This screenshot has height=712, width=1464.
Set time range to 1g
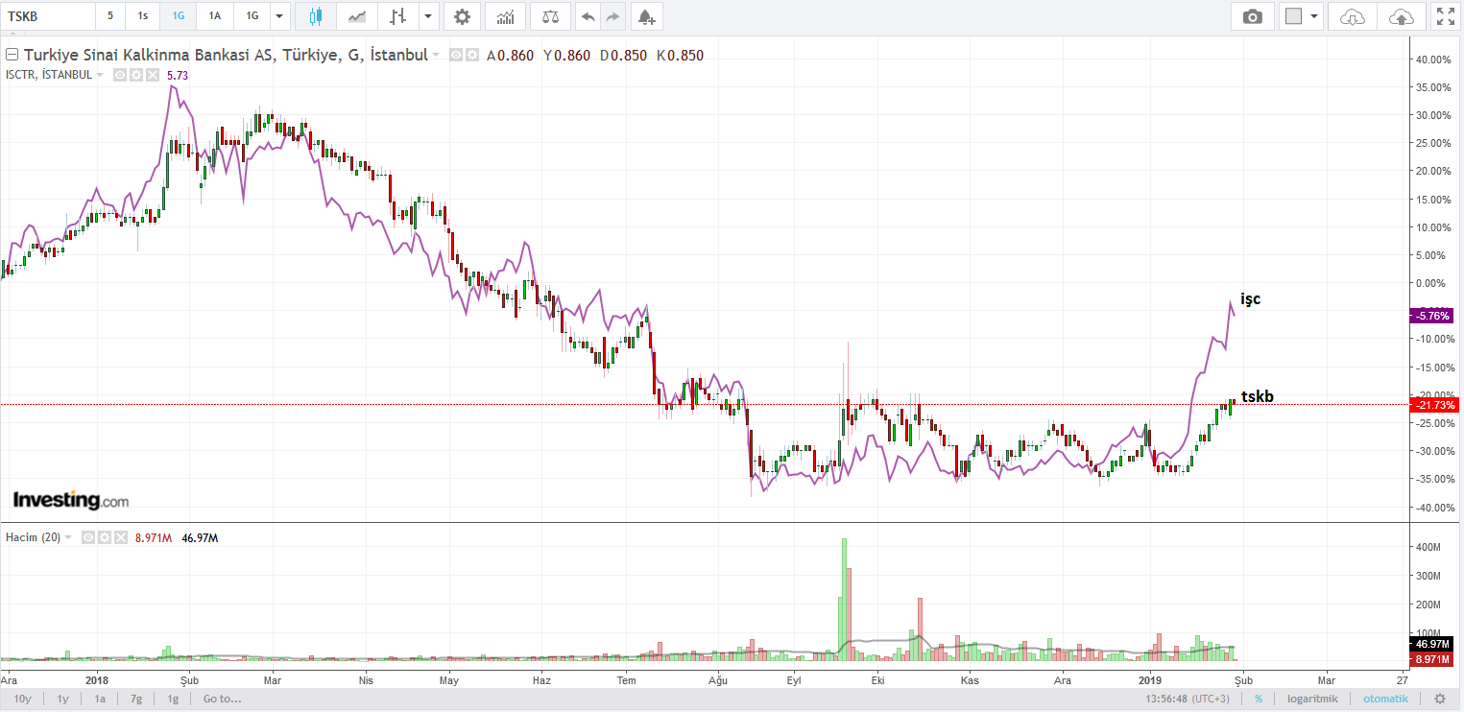click(x=173, y=699)
